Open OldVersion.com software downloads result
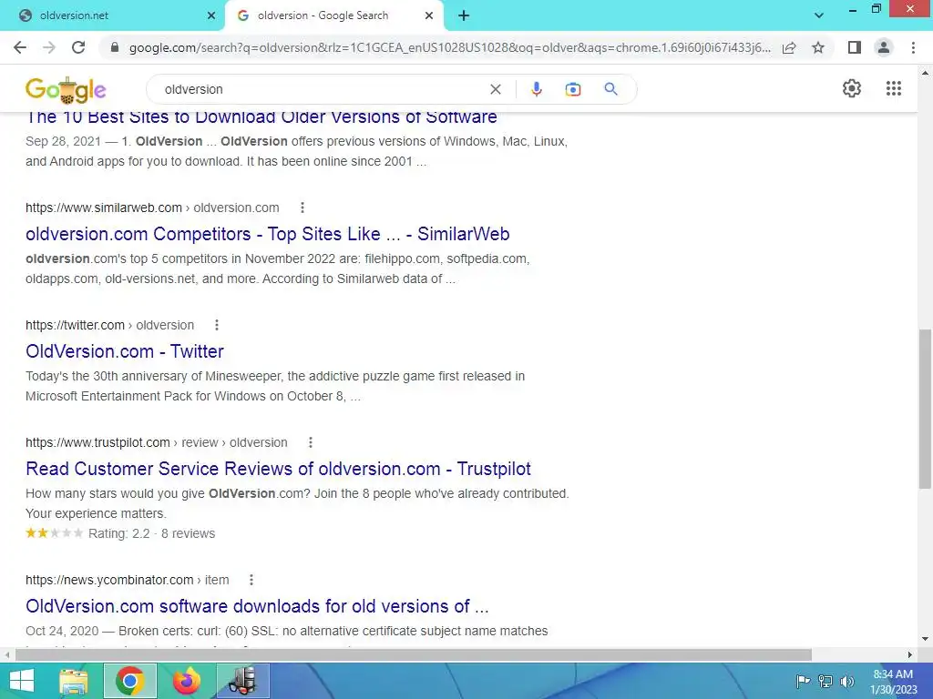Image resolution: width=933 pixels, height=699 pixels. (x=257, y=605)
